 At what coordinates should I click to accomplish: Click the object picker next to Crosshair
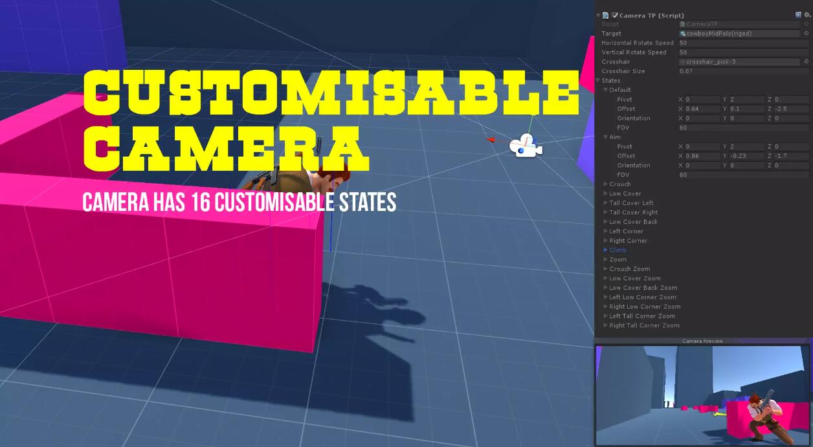coord(807,62)
